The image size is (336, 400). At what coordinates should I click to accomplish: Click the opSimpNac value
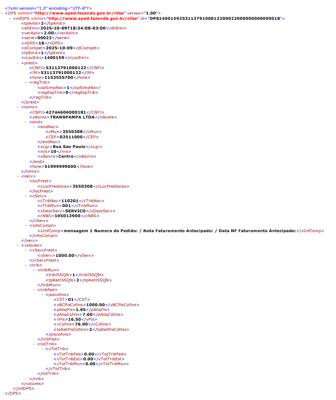pyautogui.click(x=68, y=88)
